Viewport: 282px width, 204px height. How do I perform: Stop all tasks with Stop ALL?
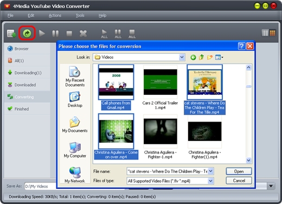(x=132, y=34)
